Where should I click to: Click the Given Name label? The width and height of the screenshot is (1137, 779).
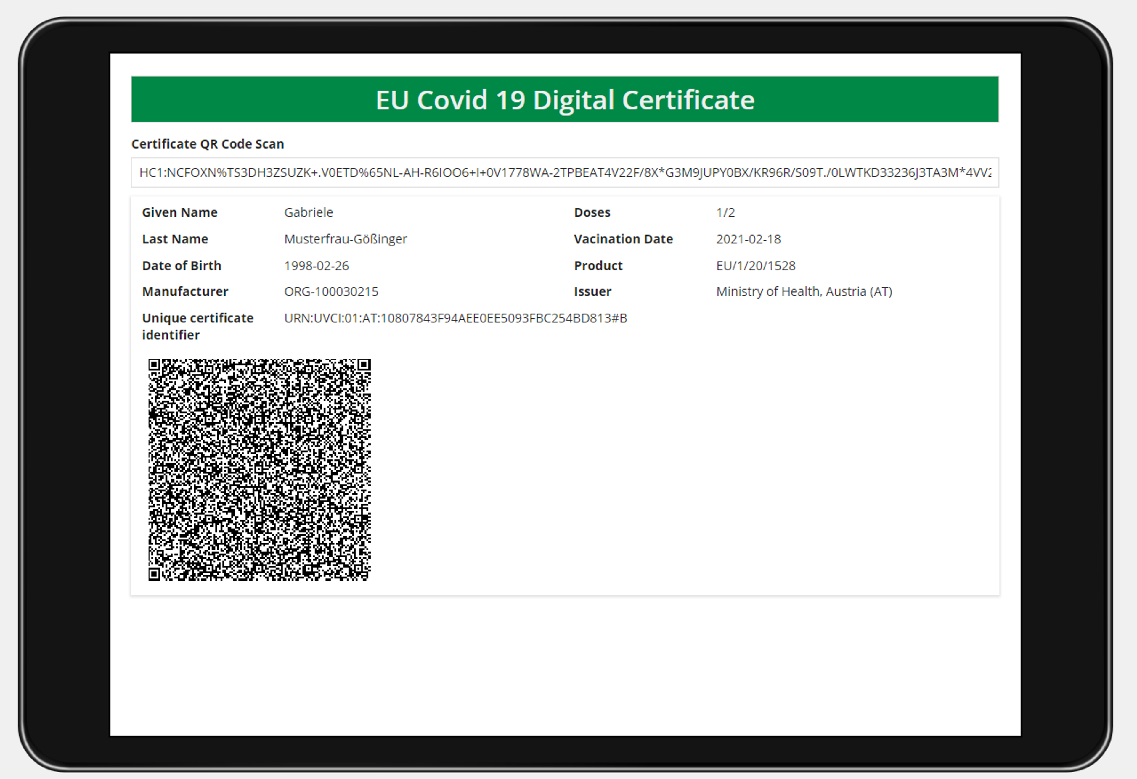point(179,213)
